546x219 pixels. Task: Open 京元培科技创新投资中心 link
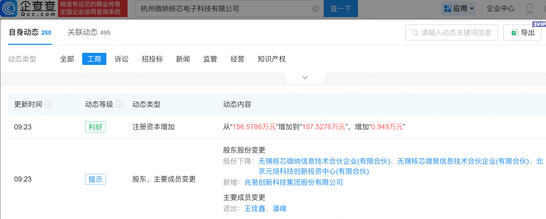pos(314,171)
